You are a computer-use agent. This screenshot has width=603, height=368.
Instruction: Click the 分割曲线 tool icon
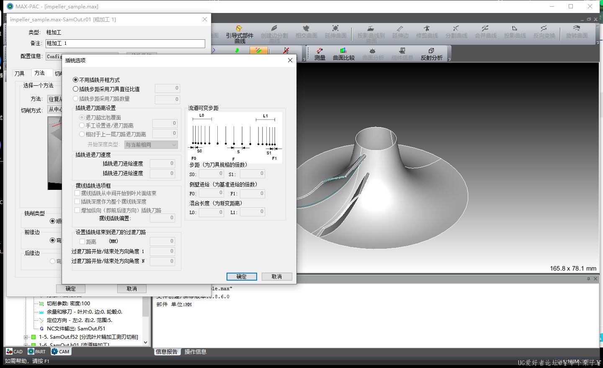pos(456,32)
